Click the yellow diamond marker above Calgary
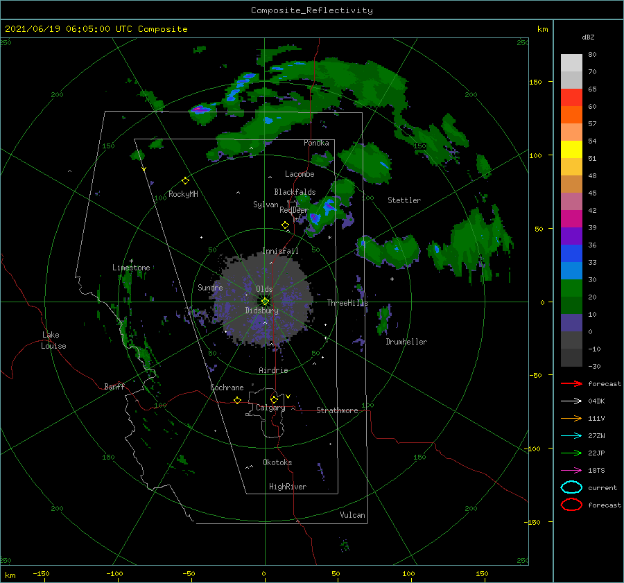624x583 pixels. 274,399
